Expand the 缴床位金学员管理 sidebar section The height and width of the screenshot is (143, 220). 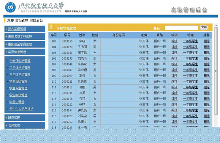[20, 45]
